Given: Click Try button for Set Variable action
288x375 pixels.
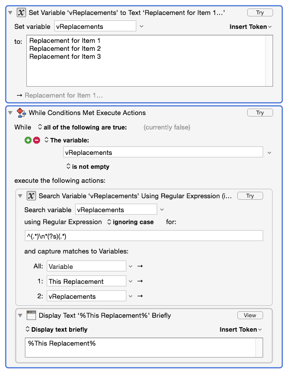Looking at the screenshot, I should point(260,12).
